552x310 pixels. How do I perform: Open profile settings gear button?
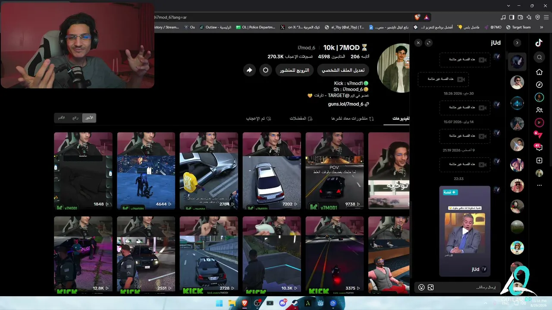(x=266, y=70)
